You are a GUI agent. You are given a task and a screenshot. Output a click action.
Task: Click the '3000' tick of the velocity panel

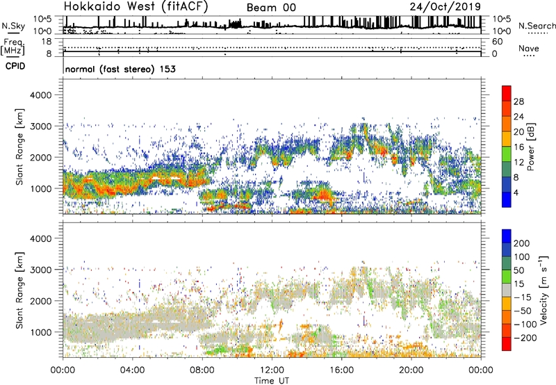pos(40,270)
